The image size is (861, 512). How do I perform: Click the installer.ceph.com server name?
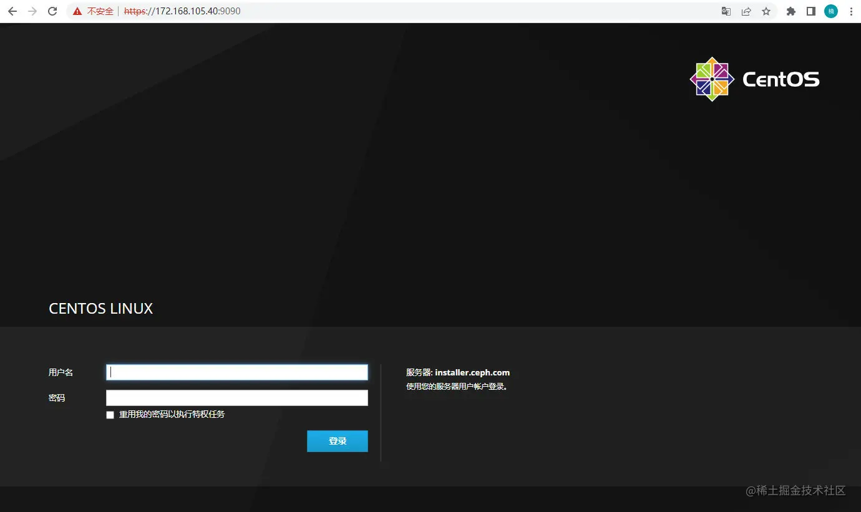(x=472, y=372)
